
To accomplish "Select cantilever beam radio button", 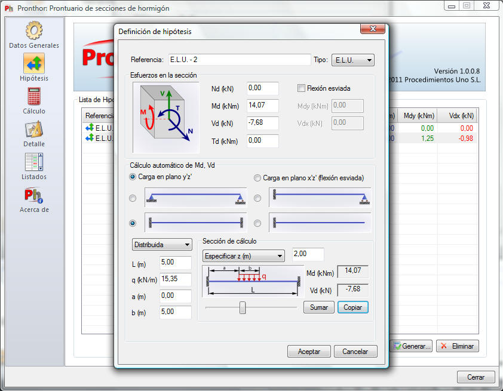I will 257,223.
